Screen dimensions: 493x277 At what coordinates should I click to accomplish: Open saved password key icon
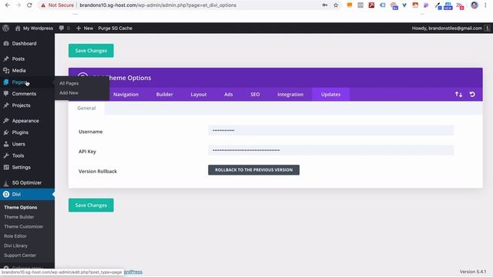point(325,5)
